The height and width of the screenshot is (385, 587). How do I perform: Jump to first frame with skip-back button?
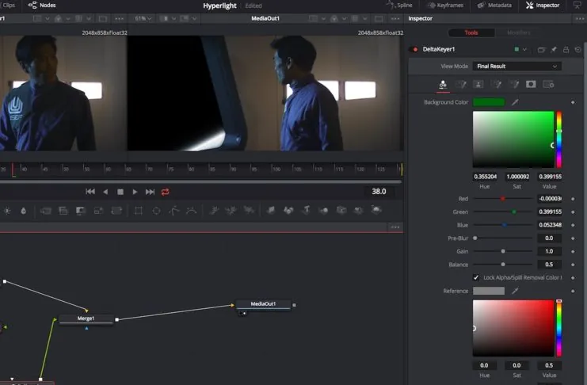click(x=90, y=192)
